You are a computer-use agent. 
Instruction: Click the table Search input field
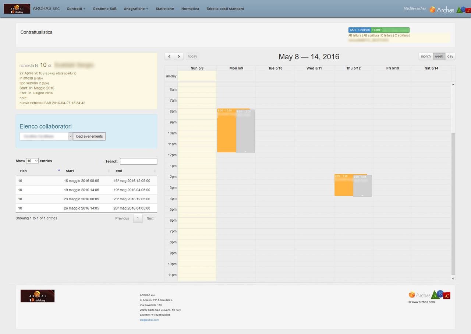(138, 161)
